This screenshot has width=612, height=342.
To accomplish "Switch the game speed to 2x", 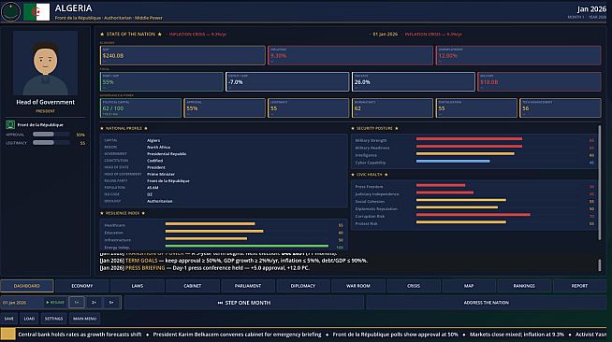I will [x=95, y=302].
